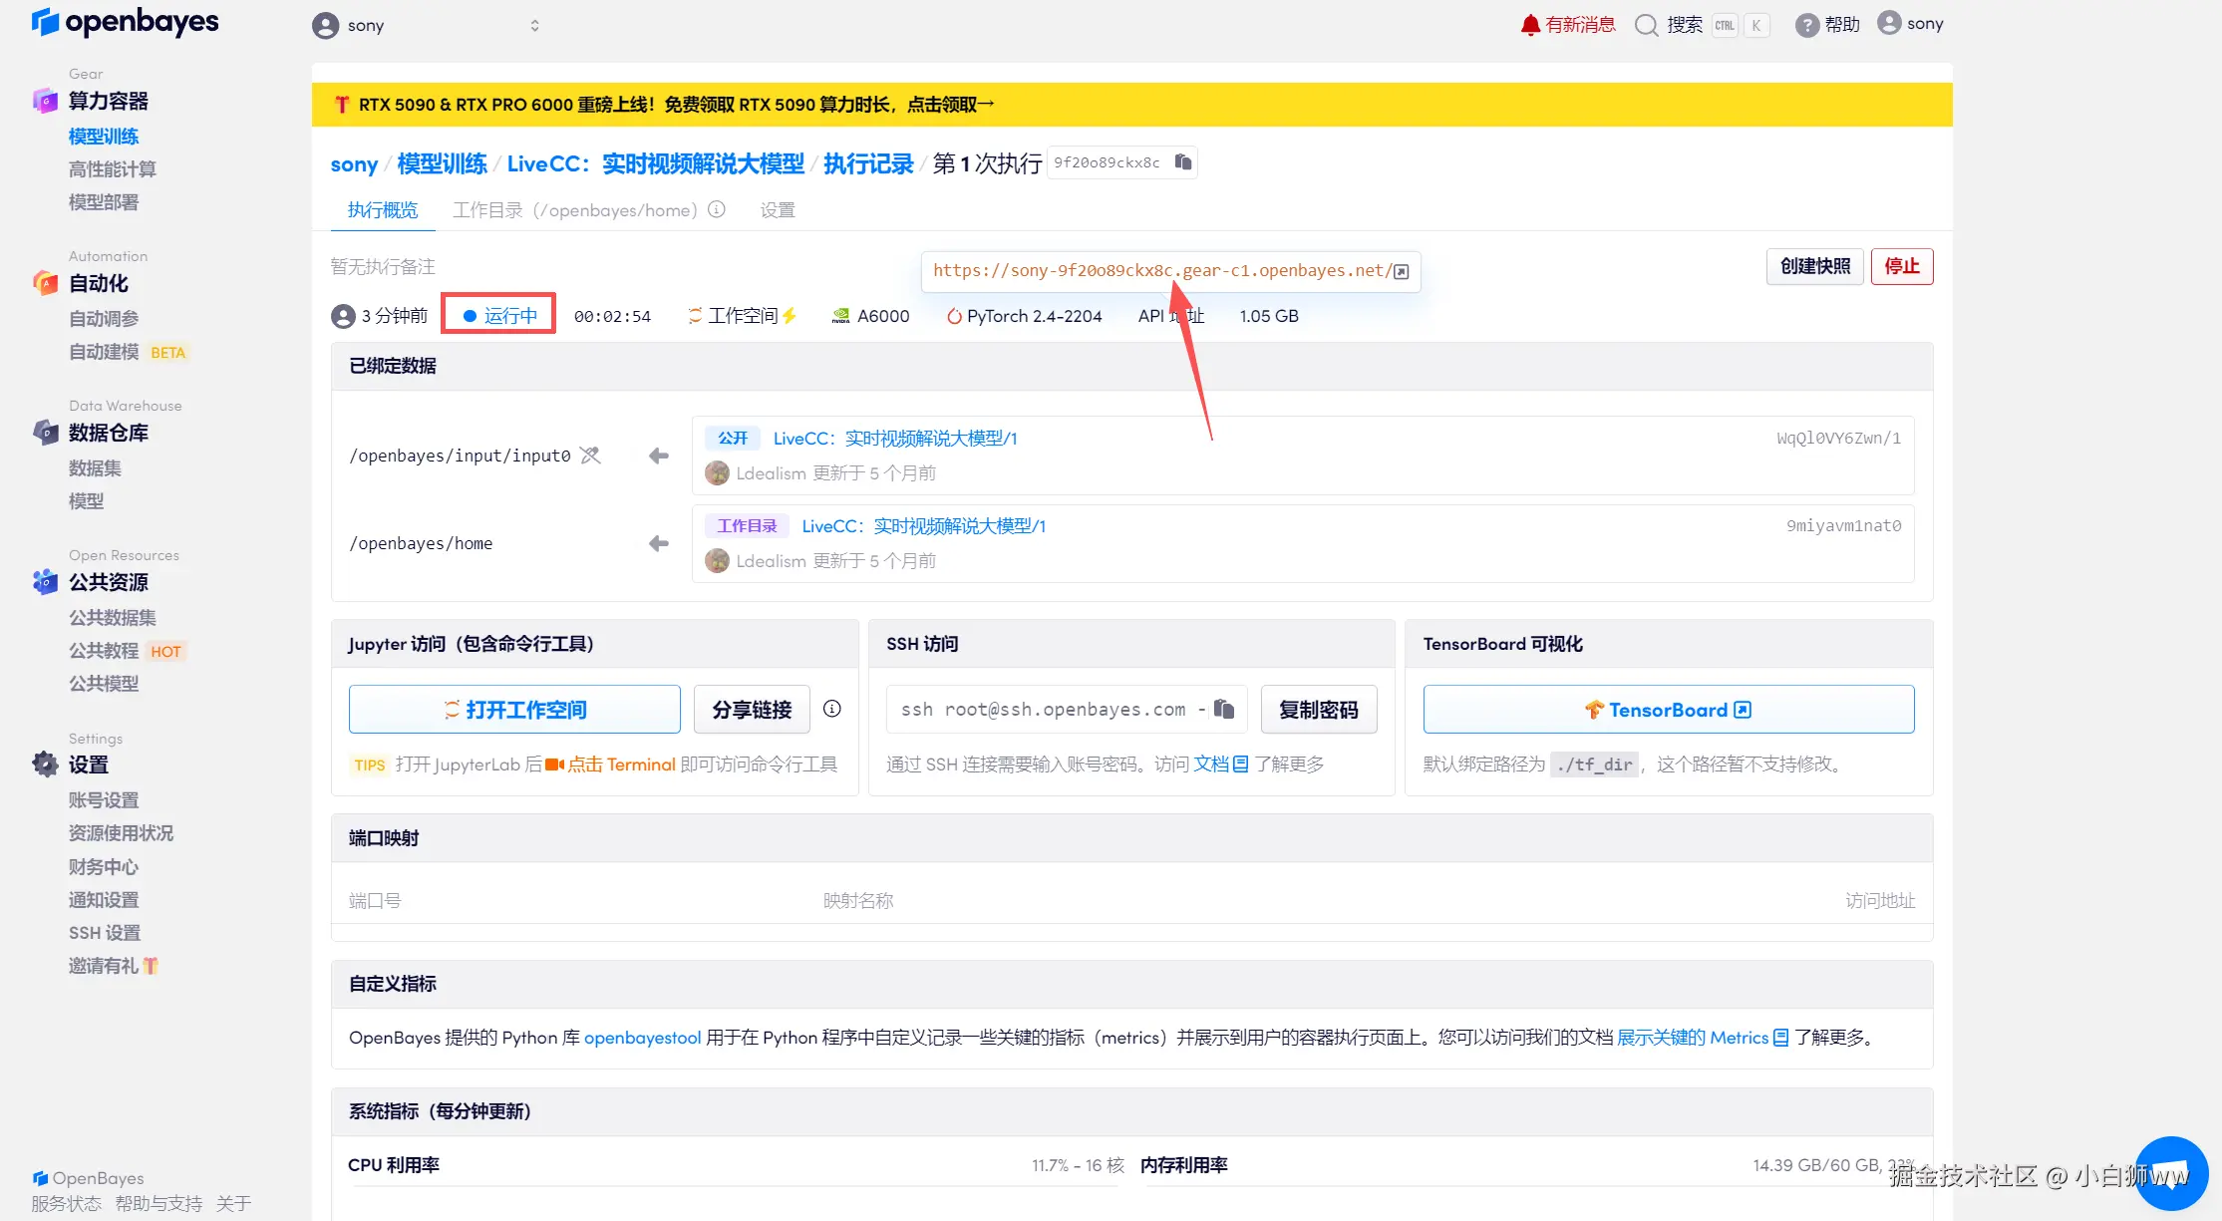Open external gear URL link icon
Screen dimensions: 2222x1221
point(1402,271)
